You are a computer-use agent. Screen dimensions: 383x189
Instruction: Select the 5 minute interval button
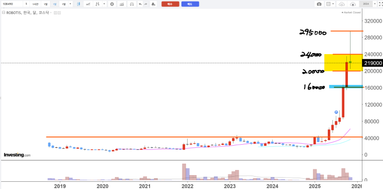point(26,4)
